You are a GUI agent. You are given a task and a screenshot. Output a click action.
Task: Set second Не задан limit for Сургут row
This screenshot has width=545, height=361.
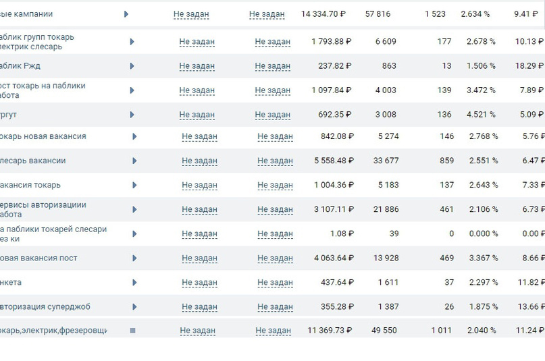(x=272, y=115)
